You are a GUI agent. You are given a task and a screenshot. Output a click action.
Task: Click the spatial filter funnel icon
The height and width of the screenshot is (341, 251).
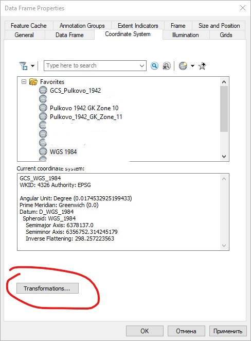tap(23, 66)
